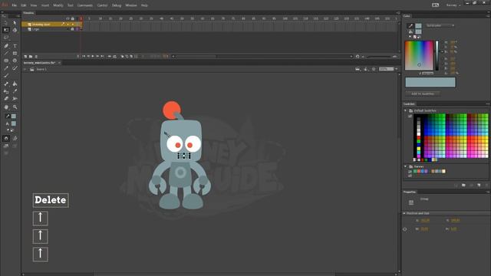491x276 pixels.
Task: Switch to the Timeline panel tab
Action: (x=28, y=13)
